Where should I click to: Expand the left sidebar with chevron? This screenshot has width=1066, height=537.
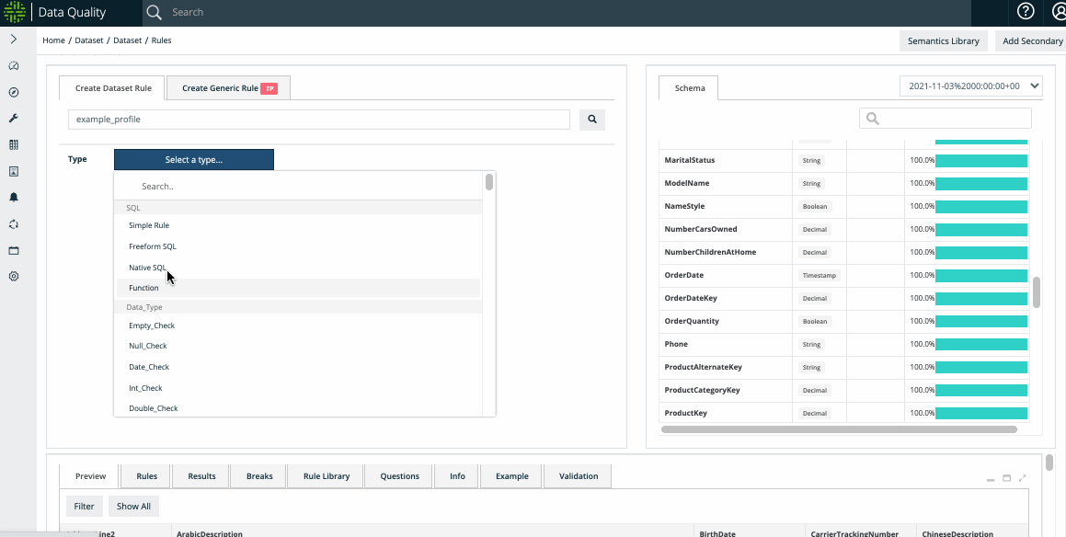(x=14, y=40)
